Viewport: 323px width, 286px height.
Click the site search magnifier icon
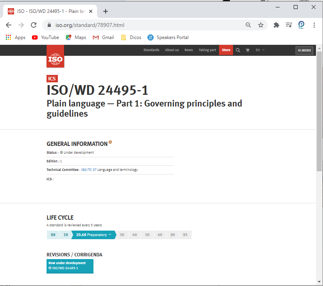tap(238, 50)
